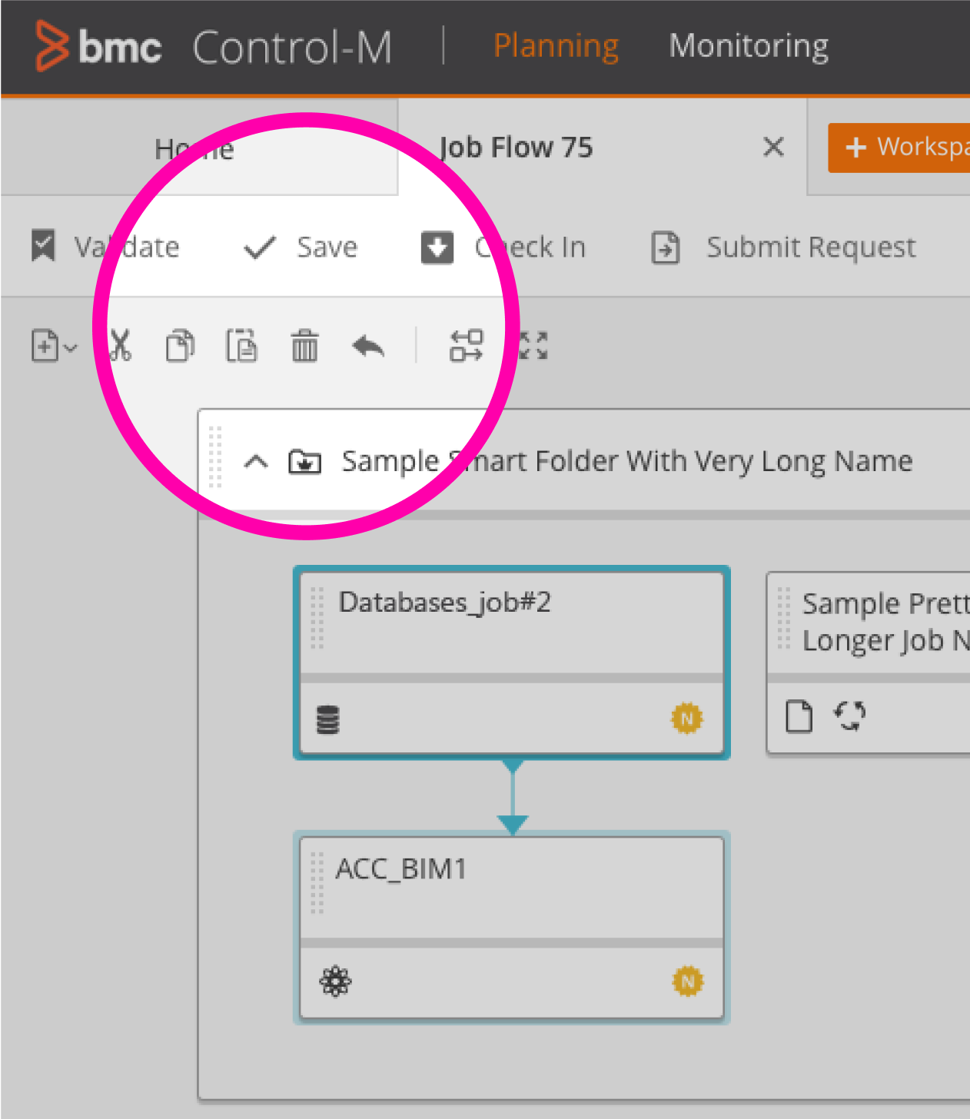Click the Submit Request label

[x=811, y=247]
